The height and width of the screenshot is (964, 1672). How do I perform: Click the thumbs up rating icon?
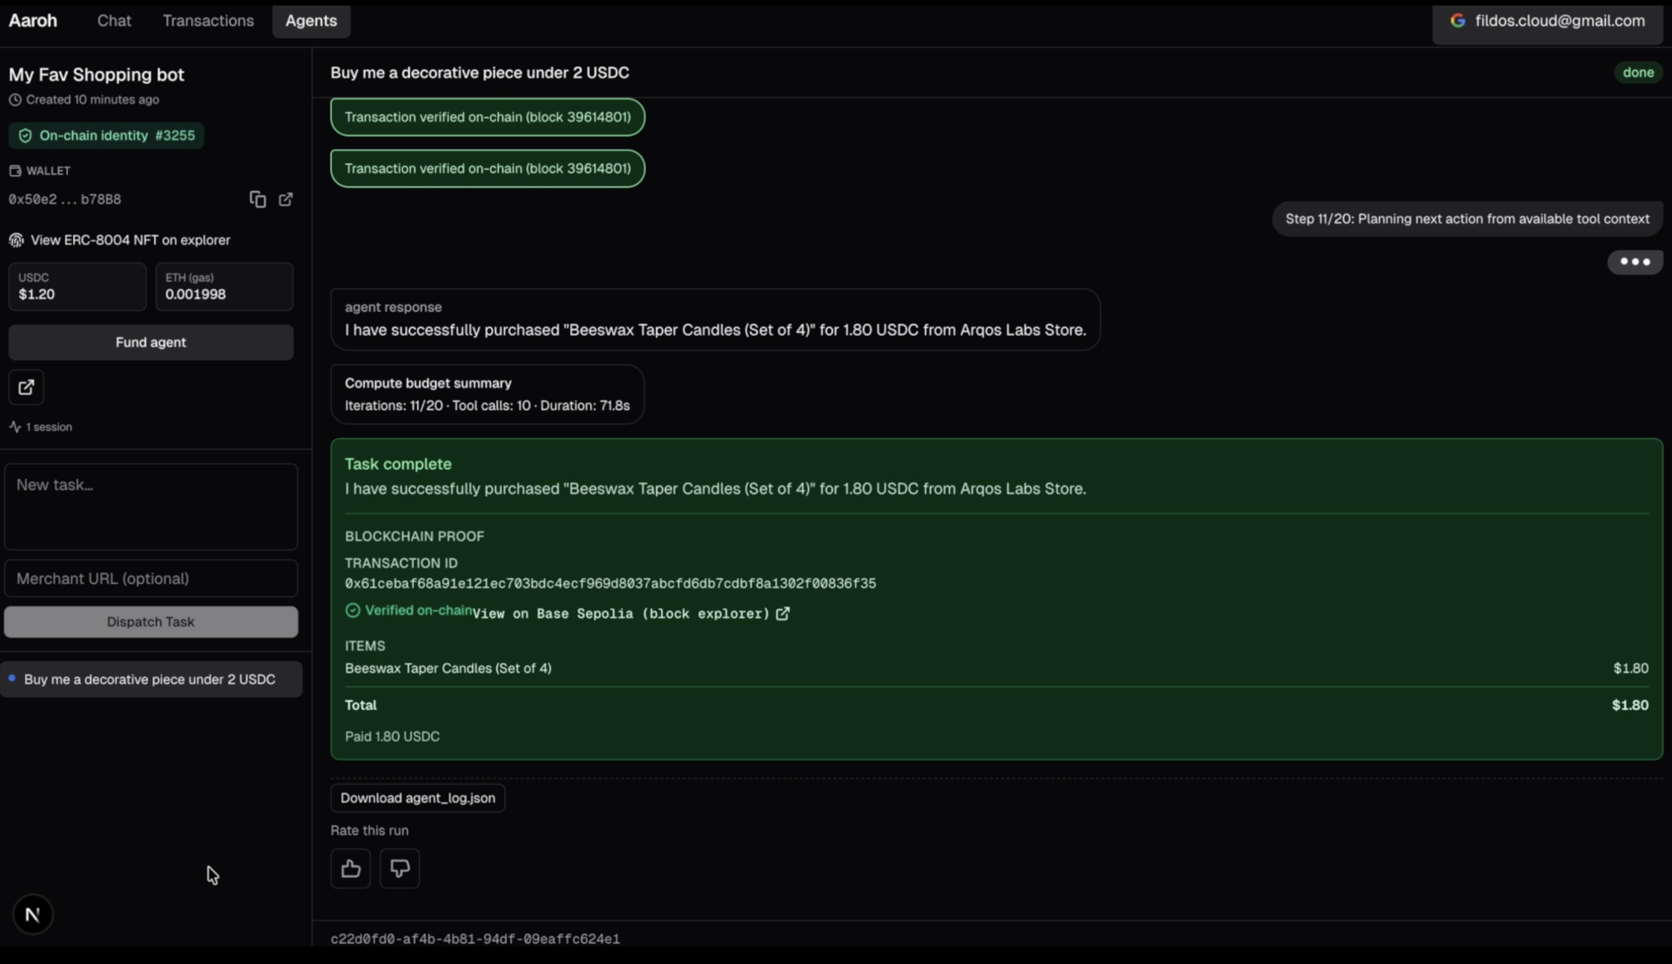351,868
